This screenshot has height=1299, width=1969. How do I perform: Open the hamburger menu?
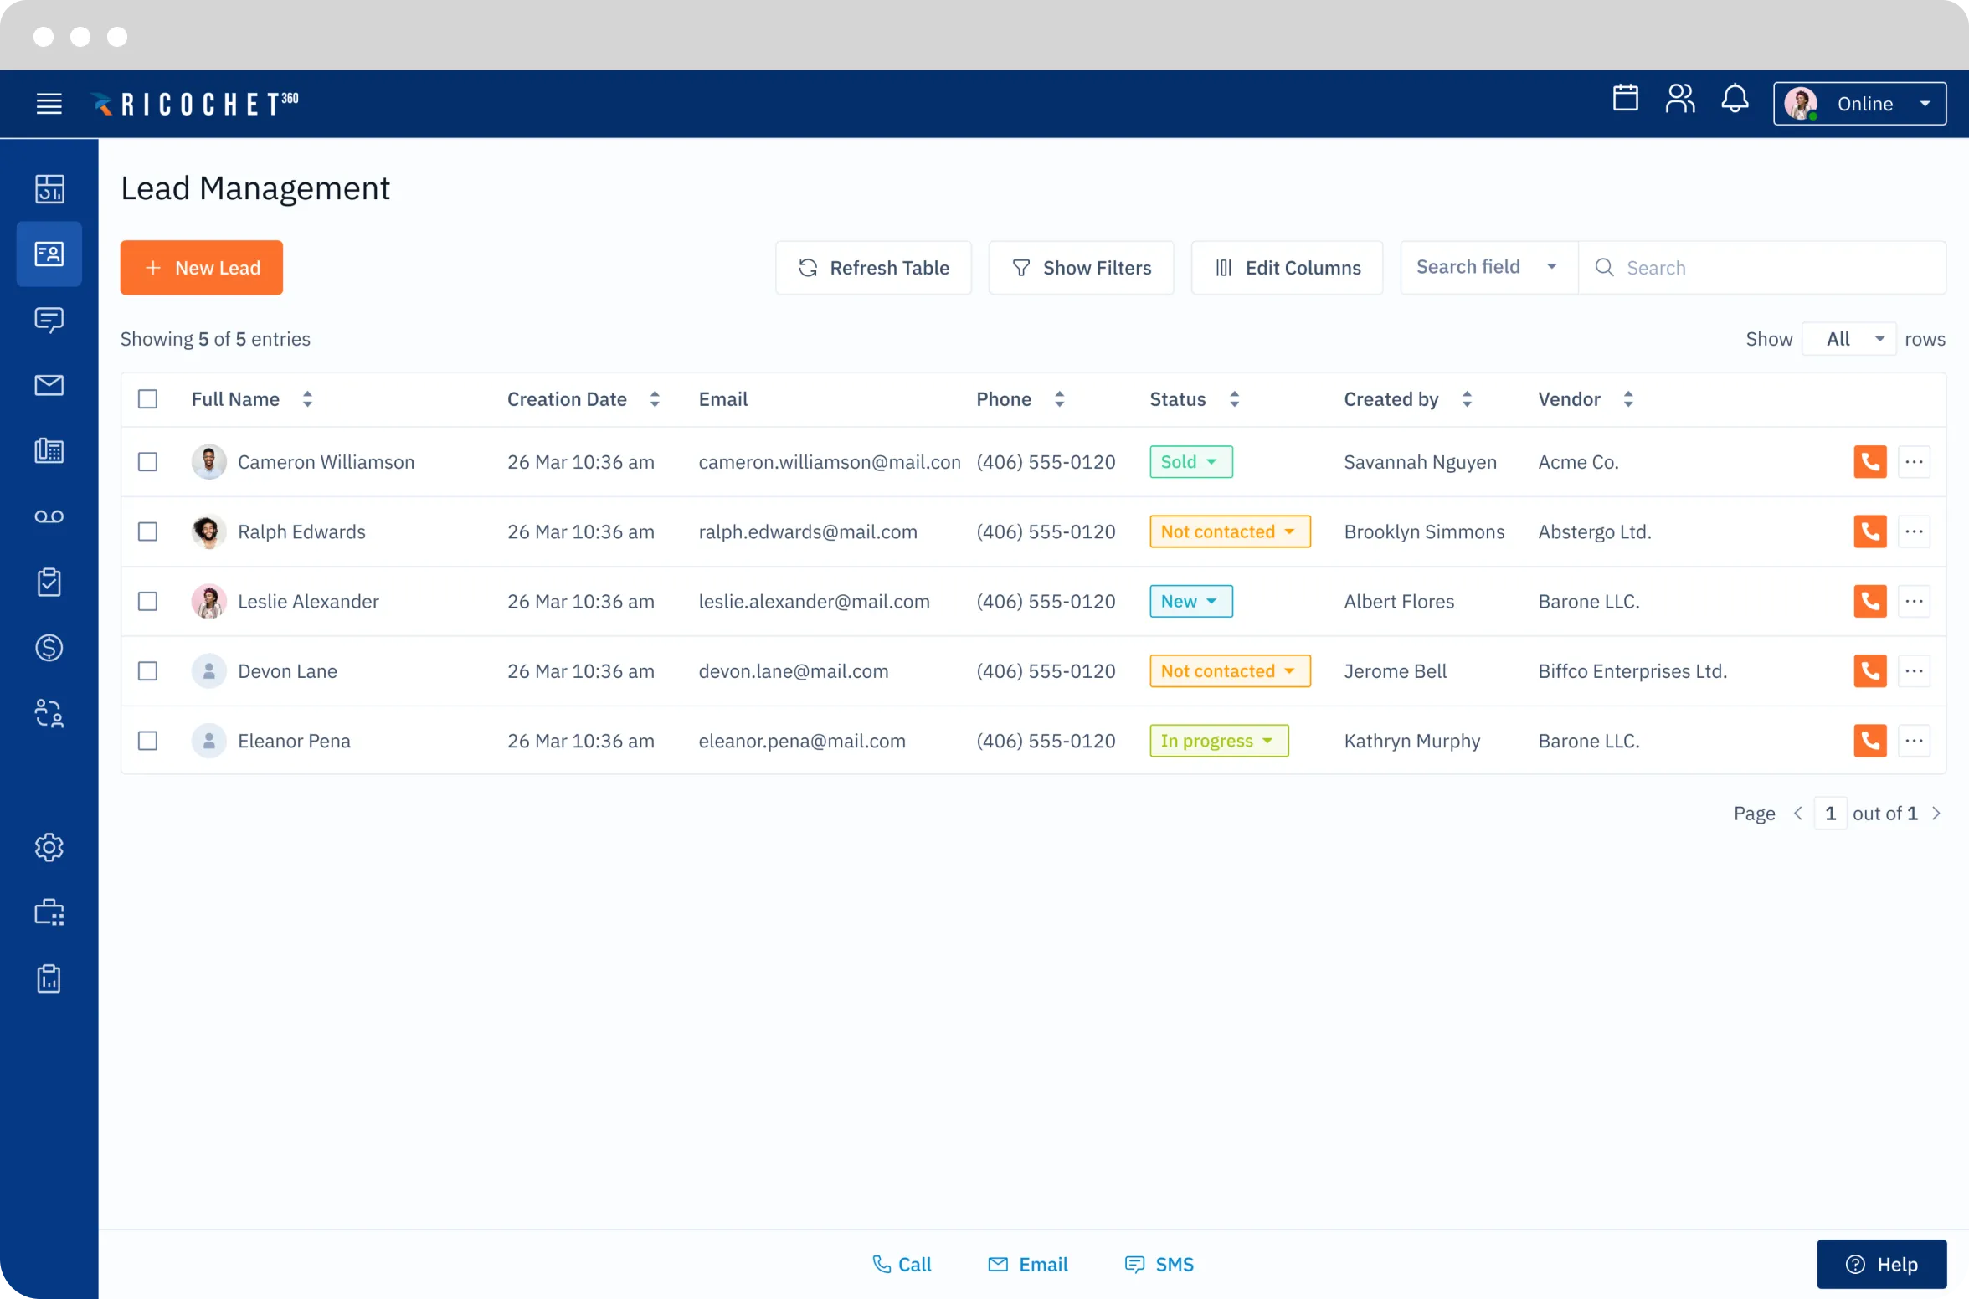click(49, 104)
